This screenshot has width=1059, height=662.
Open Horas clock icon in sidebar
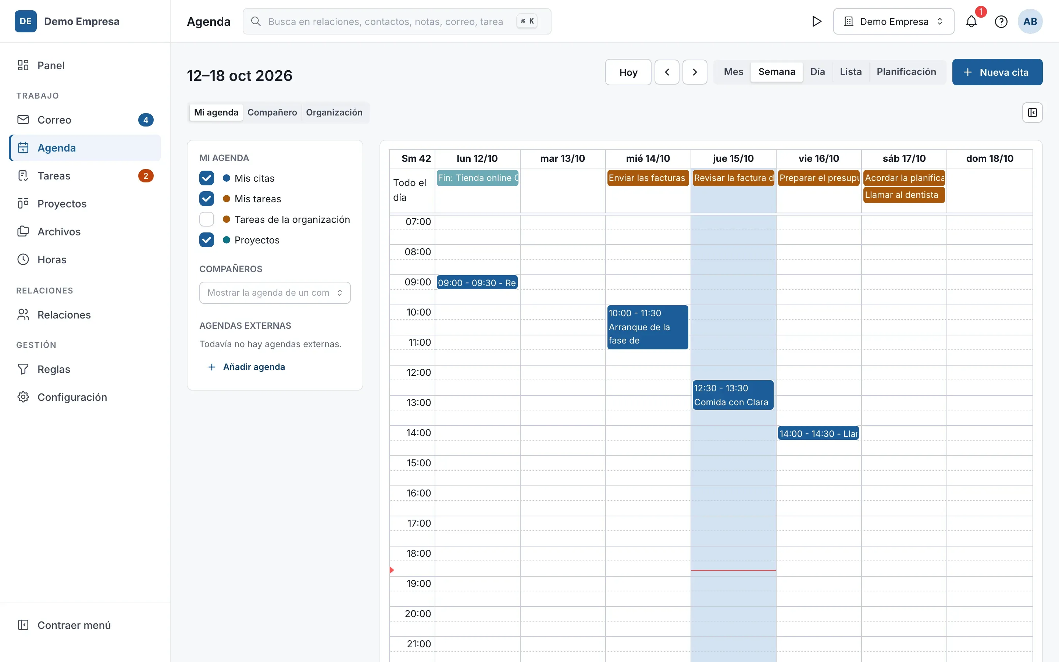(x=23, y=260)
